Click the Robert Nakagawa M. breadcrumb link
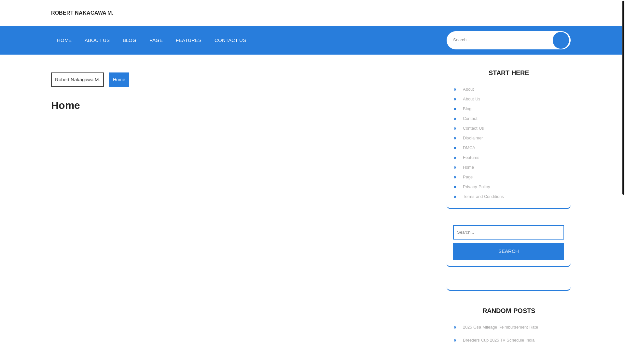This screenshot has height=351, width=625. pyautogui.click(x=77, y=80)
